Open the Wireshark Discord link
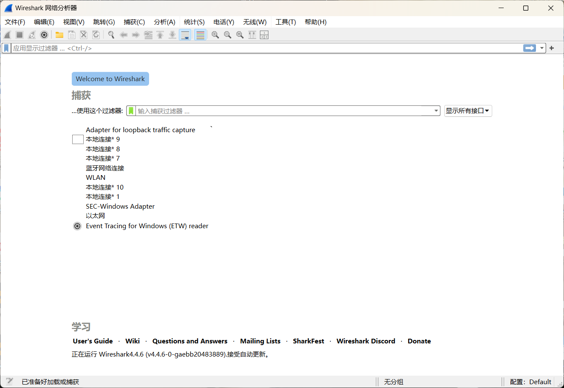This screenshot has height=388, width=564. click(x=366, y=341)
